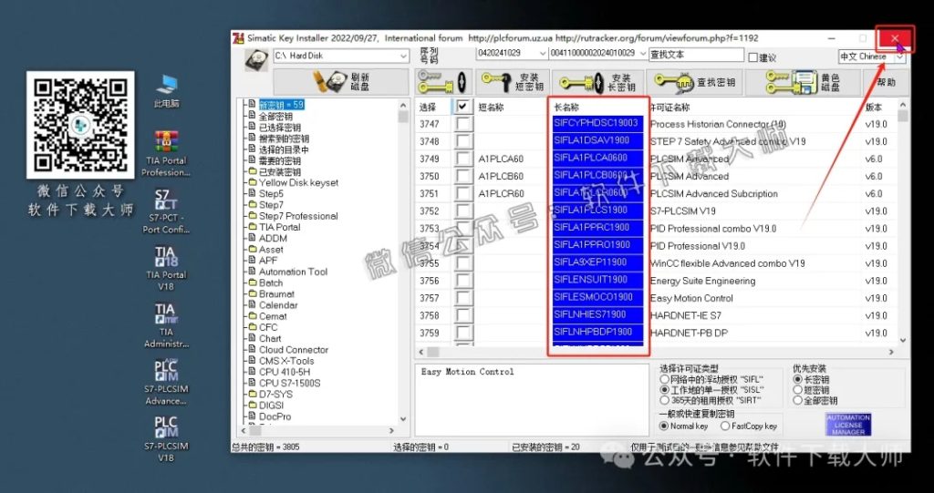The width and height of the screenshot is (934, 493).
Task: Click Yellow Disk (黄色磁盘) toolbar button
Action: pyautogui.click(x=802, y=82)
